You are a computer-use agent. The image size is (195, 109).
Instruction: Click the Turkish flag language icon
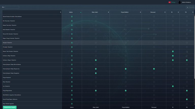[x=169, y=2]
